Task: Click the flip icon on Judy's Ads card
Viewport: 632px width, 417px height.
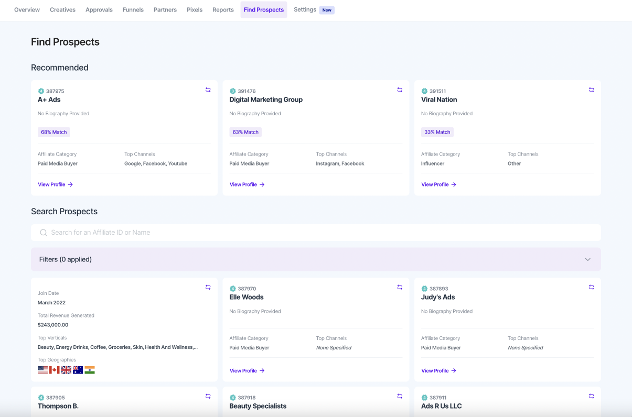Action: [x=591, y=287]
